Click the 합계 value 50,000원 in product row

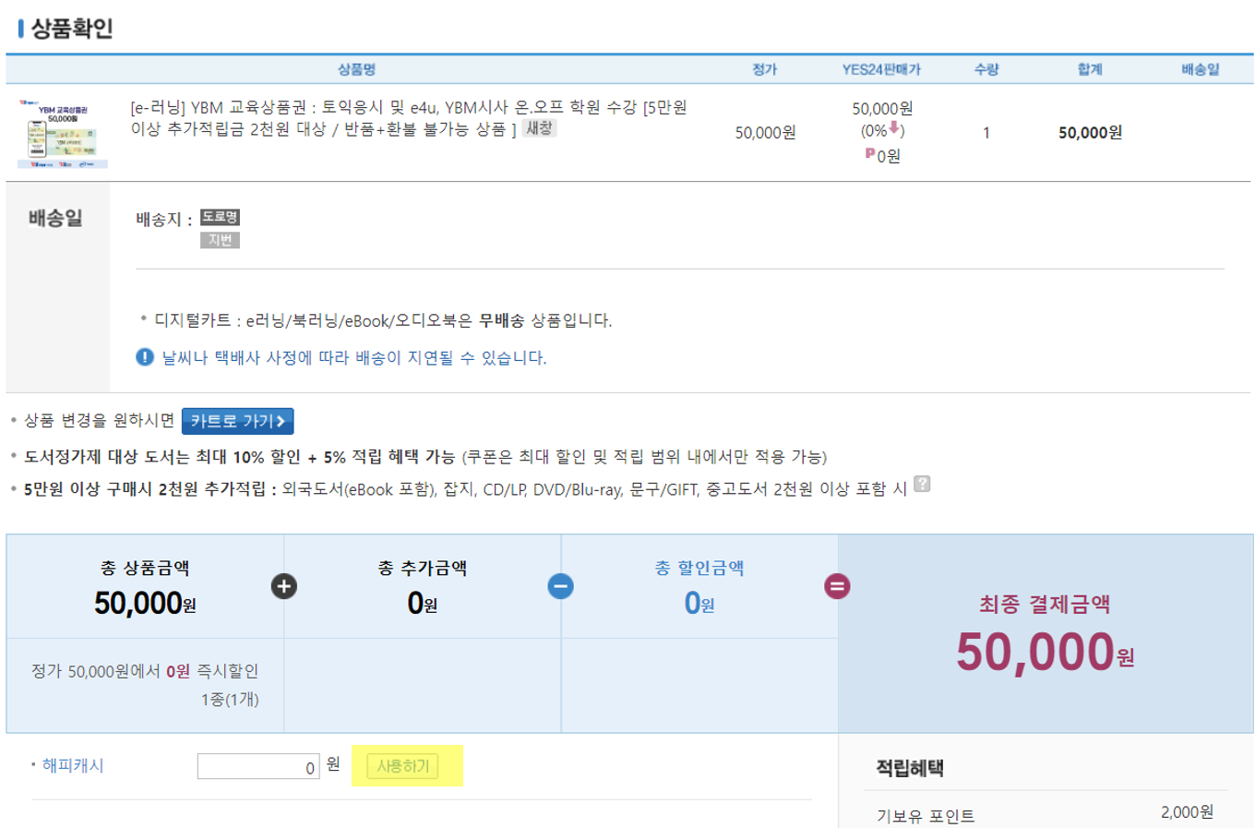tap(1091, 132)
